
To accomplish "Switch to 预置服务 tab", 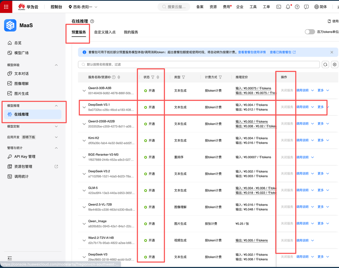I will click(x=79, y=32).
